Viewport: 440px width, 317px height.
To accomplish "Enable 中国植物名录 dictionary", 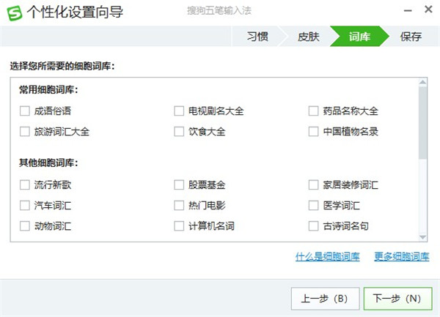I will click(x=313, y=132).
